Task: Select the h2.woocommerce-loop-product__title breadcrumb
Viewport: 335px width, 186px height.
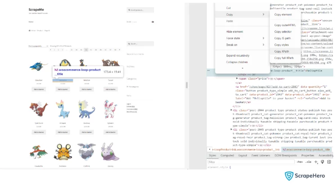Action: 306,150
